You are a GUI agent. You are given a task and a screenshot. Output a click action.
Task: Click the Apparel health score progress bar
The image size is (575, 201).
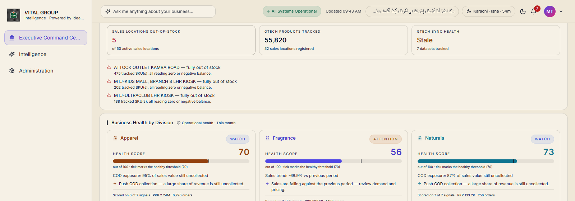click(181, 161)
